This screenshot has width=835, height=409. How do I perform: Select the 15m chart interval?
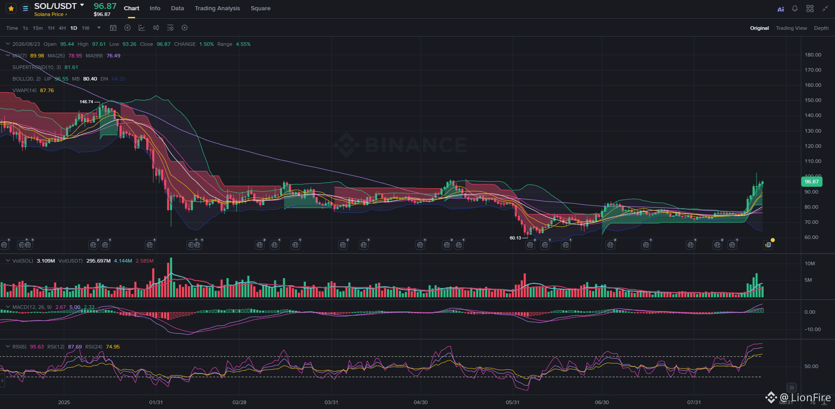click(38, 28)
